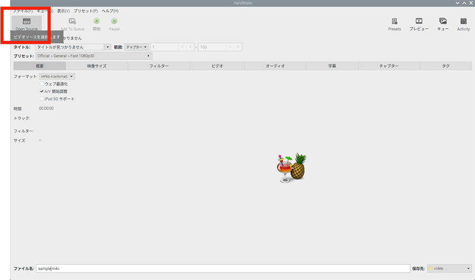The image size is (475, 280).
Task: Click the Open Source toolbar icon
Action: point(27,22)
